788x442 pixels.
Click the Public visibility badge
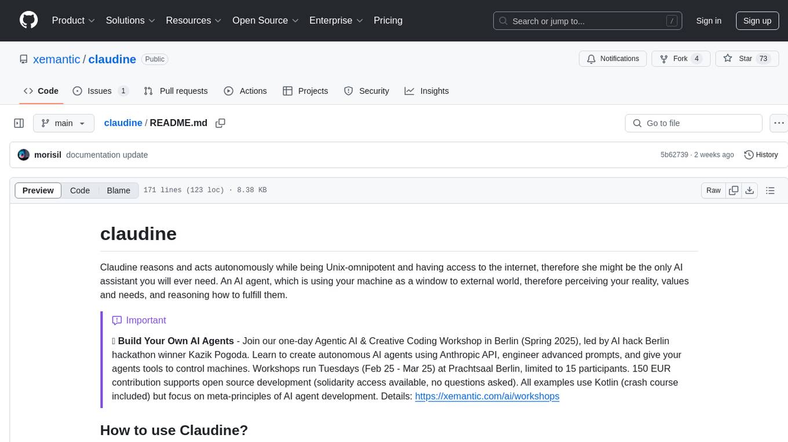[x=155, y=59]
